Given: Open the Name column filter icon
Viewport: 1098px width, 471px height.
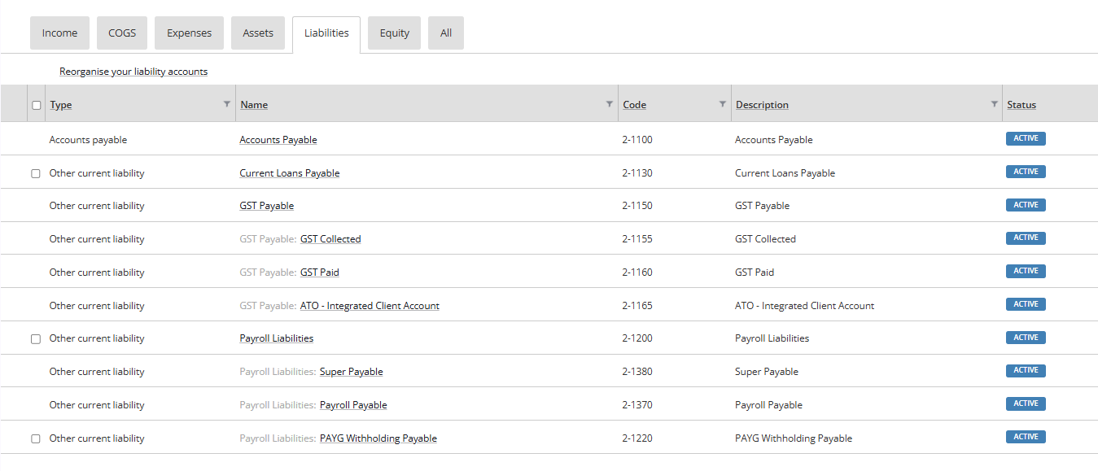Looking at the screenshot, I should click(x=610, y=104).
